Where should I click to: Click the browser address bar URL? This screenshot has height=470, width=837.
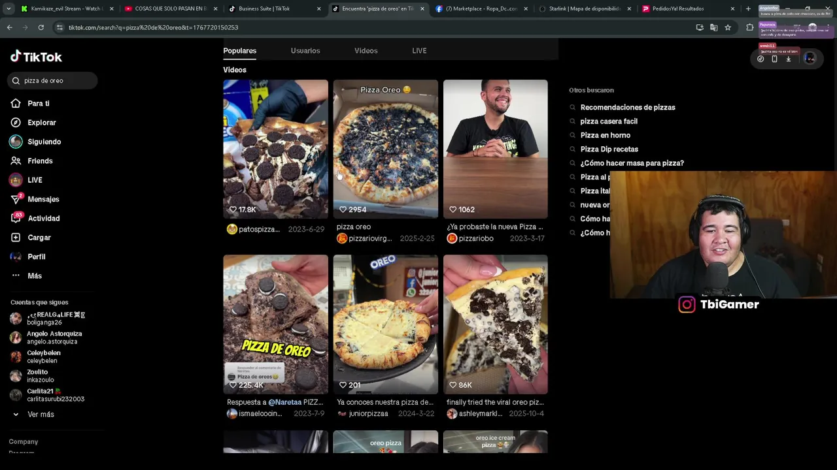click(x=153, y=27)
